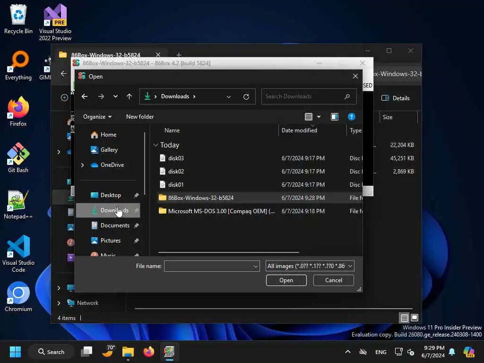Toggle Details pane in File Explorer
Image resolution: width=484 pixels, height=363 pixels.
396,98
